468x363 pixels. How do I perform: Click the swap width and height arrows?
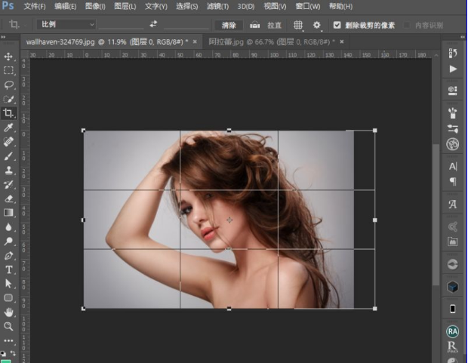[154, 24]
